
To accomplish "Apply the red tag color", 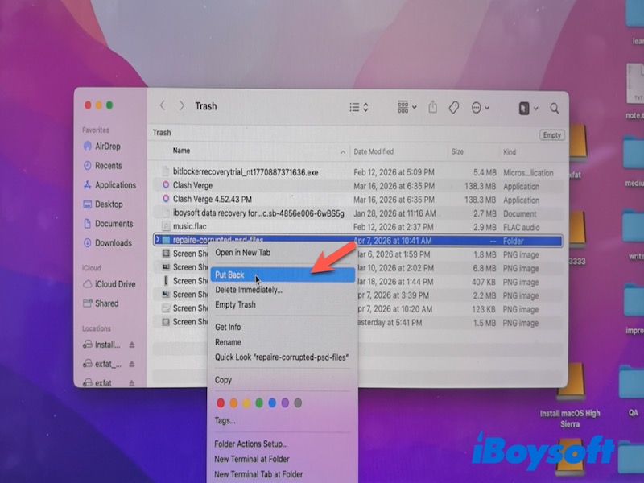I will tap(221, 402).
